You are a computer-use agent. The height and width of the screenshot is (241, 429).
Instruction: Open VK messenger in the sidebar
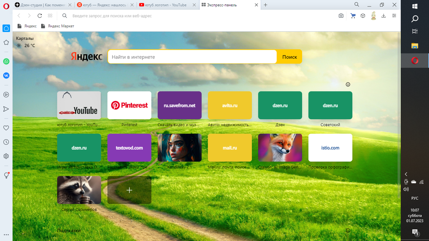(6, 75)
